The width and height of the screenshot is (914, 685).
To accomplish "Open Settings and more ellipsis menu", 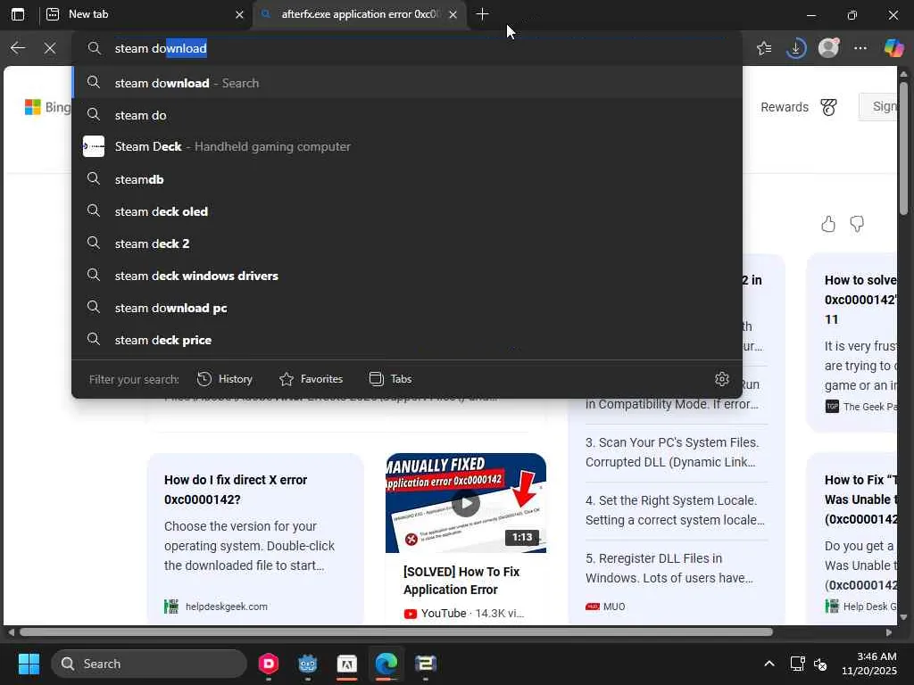I will click(860, 48).
